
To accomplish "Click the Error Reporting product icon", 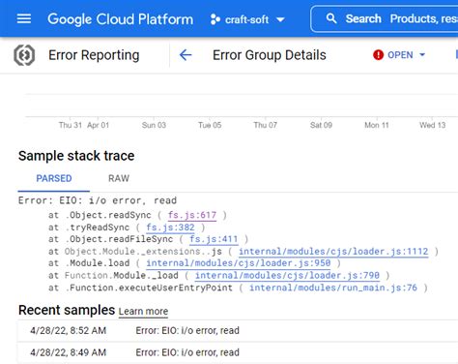I will point(24,55).
